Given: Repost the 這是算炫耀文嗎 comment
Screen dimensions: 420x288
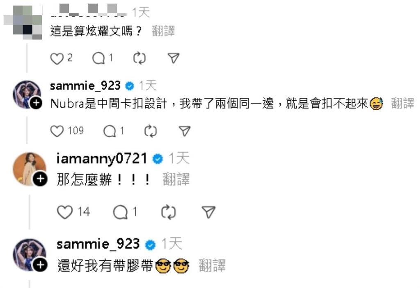Looking at the screenshot, I should coord(139,58).
